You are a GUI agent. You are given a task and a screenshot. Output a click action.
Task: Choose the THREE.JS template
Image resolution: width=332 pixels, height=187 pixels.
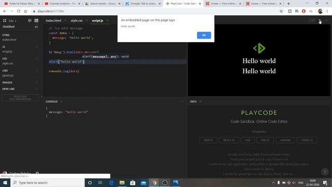click(307, 140)
